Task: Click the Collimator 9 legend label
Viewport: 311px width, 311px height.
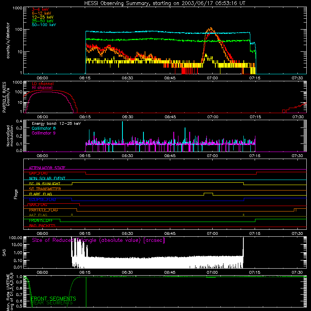Action: coord(44,133)
